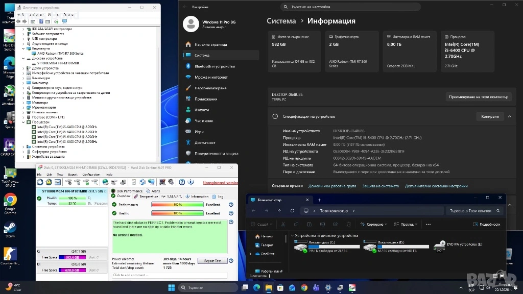
Task: Click the refresh icon in Hard Disk Sentinel toolbar
Action: pyautogui.click(x=40, y=182)
